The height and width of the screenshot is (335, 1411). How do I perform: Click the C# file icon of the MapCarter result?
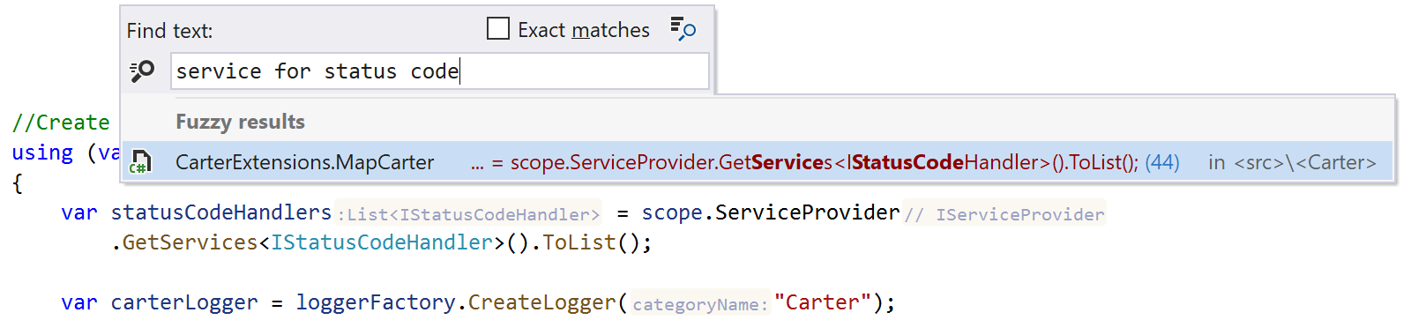[141, 162]
